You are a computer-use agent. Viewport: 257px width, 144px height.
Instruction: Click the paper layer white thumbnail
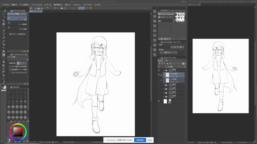(x=165, y=101)
